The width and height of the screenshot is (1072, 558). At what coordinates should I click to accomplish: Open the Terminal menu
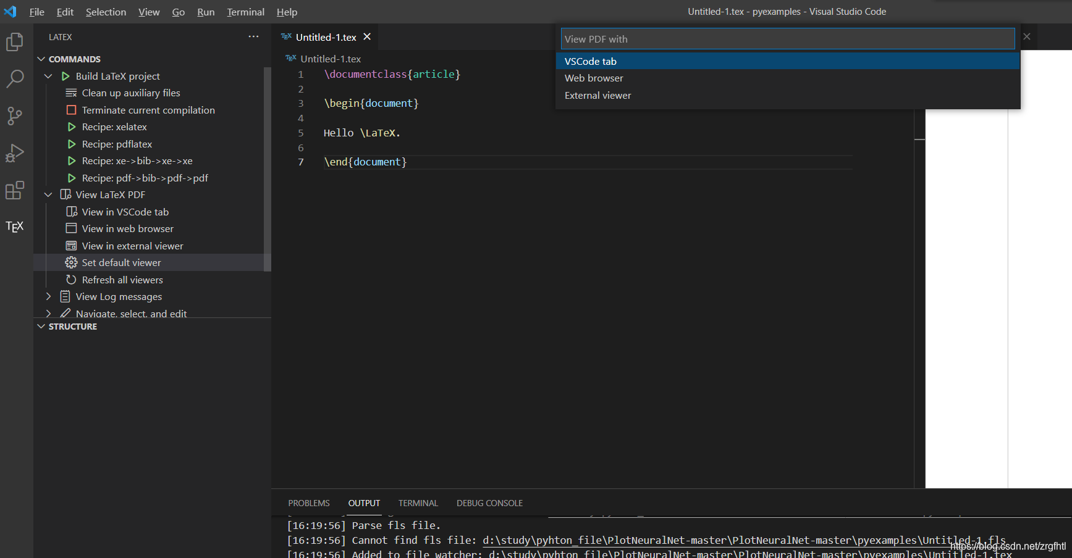[x=245, y=12]
